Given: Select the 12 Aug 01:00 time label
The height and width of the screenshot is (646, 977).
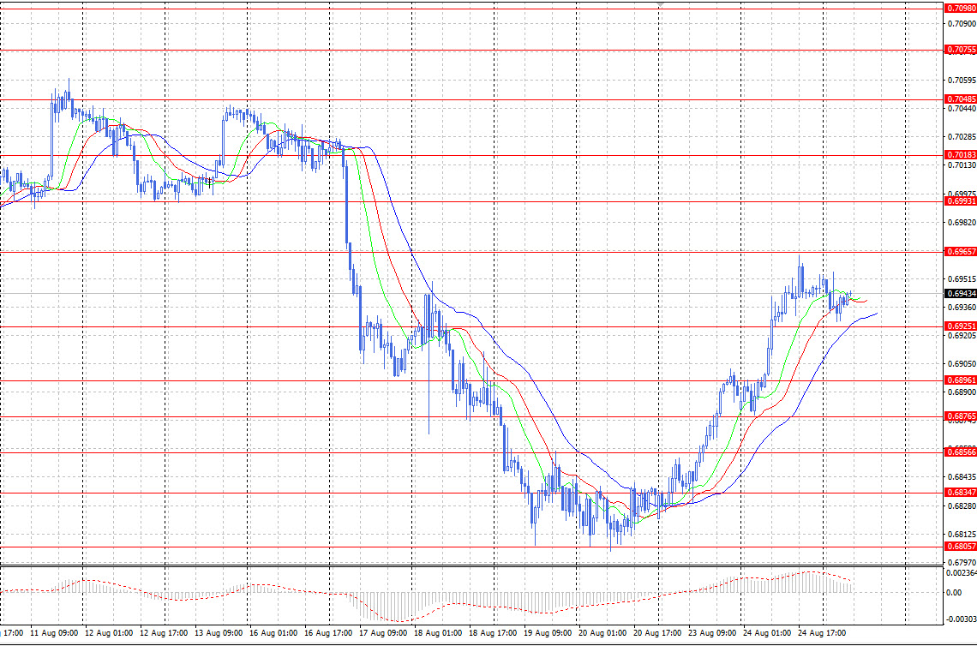Looking at the screenshot, I should coord(109,633).
